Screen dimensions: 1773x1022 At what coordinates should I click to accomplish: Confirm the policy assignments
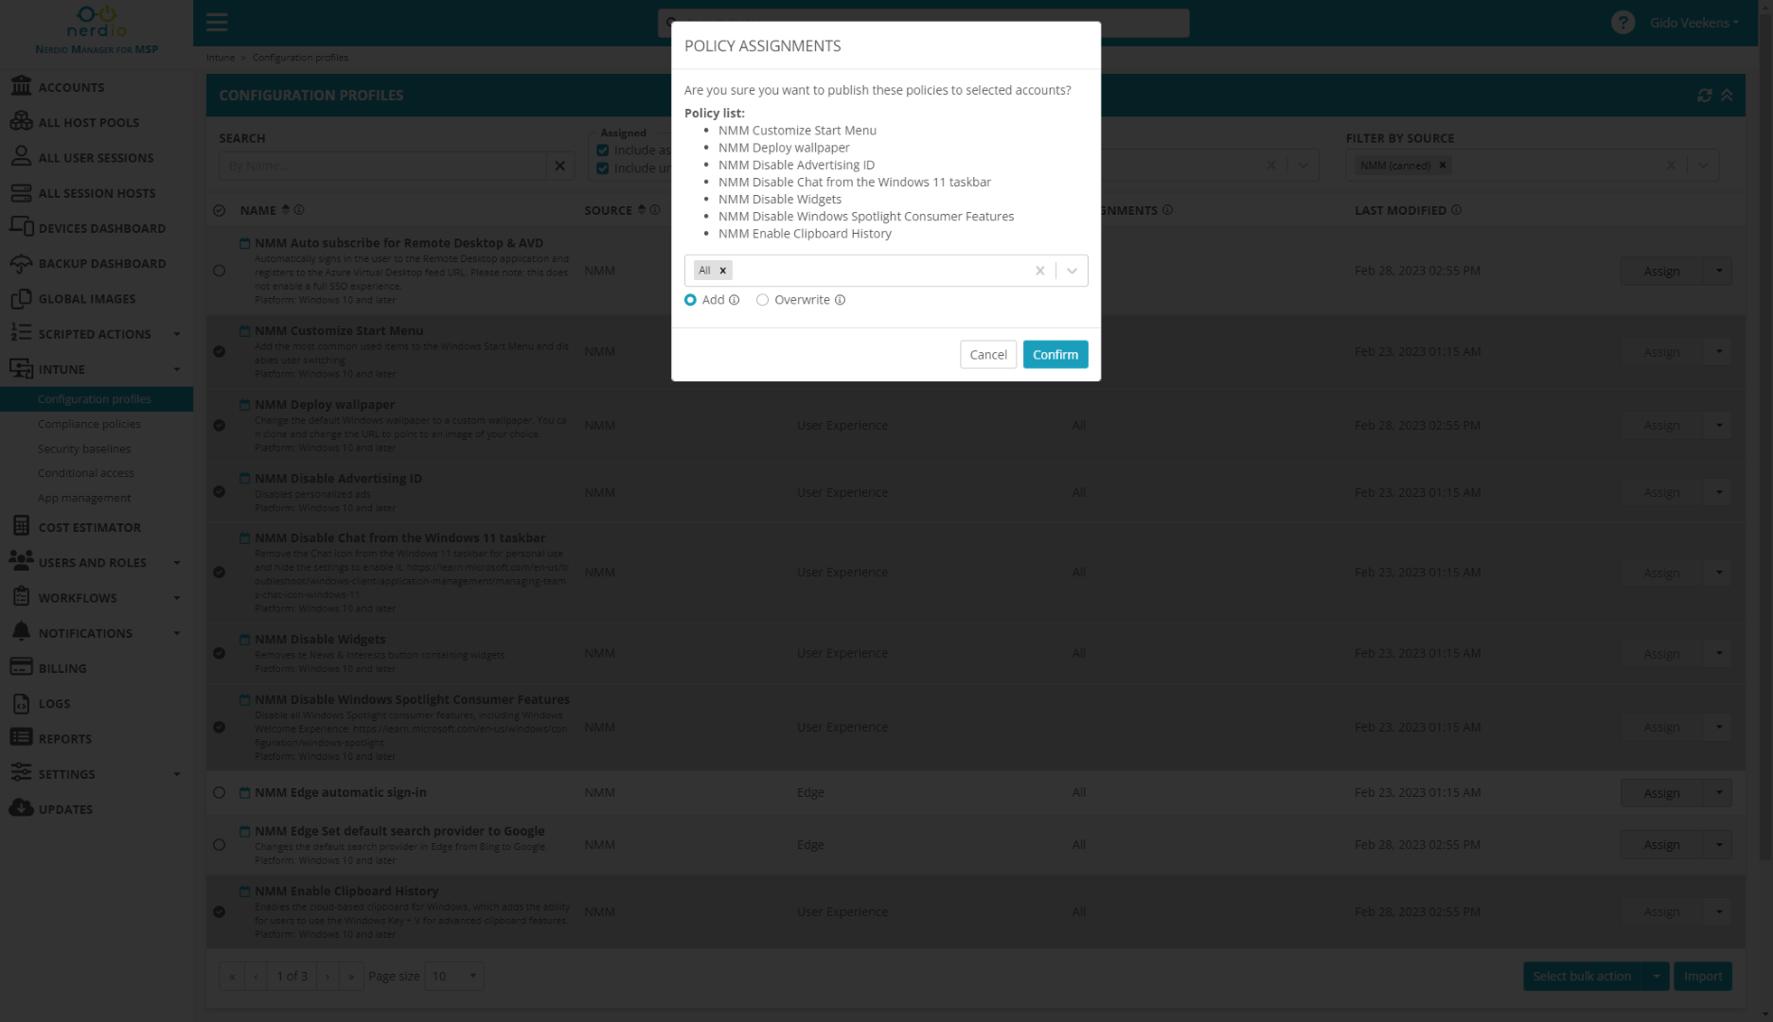1055,354
